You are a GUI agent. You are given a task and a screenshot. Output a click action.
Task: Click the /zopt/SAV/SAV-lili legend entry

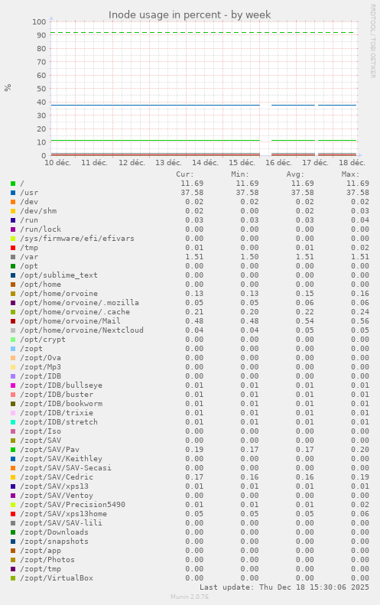(x=61, y=523)
